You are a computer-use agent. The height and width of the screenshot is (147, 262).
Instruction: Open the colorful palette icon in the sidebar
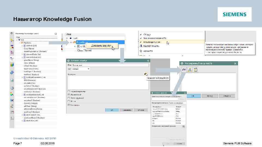pyautogui.click(x=12, y=94)
